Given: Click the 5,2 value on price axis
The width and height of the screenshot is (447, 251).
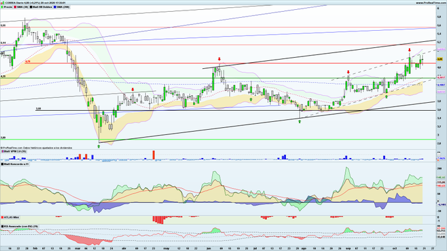Looking at the screenshot, I should point(439,42).
